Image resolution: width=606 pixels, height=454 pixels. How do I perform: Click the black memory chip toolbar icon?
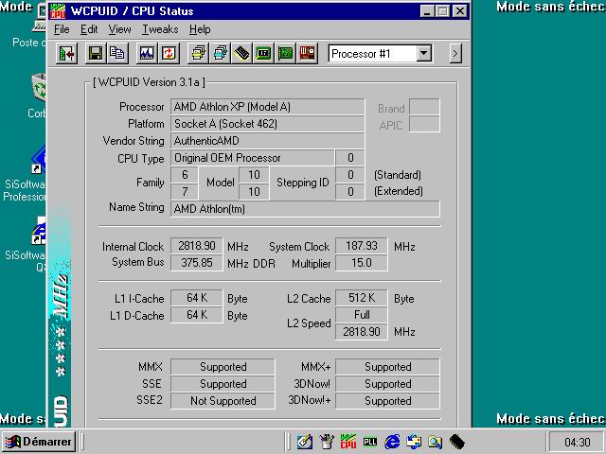(241, 53)
